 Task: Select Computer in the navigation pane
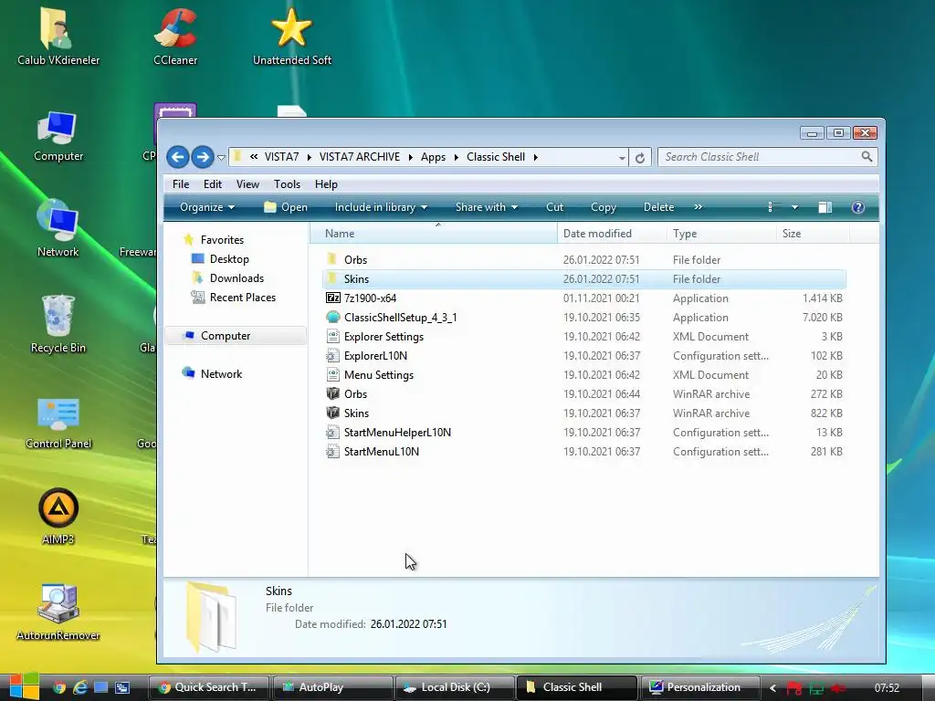click(x=225, y=336)
